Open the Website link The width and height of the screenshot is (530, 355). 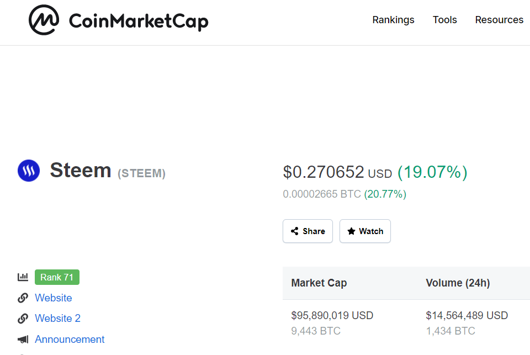54,298
